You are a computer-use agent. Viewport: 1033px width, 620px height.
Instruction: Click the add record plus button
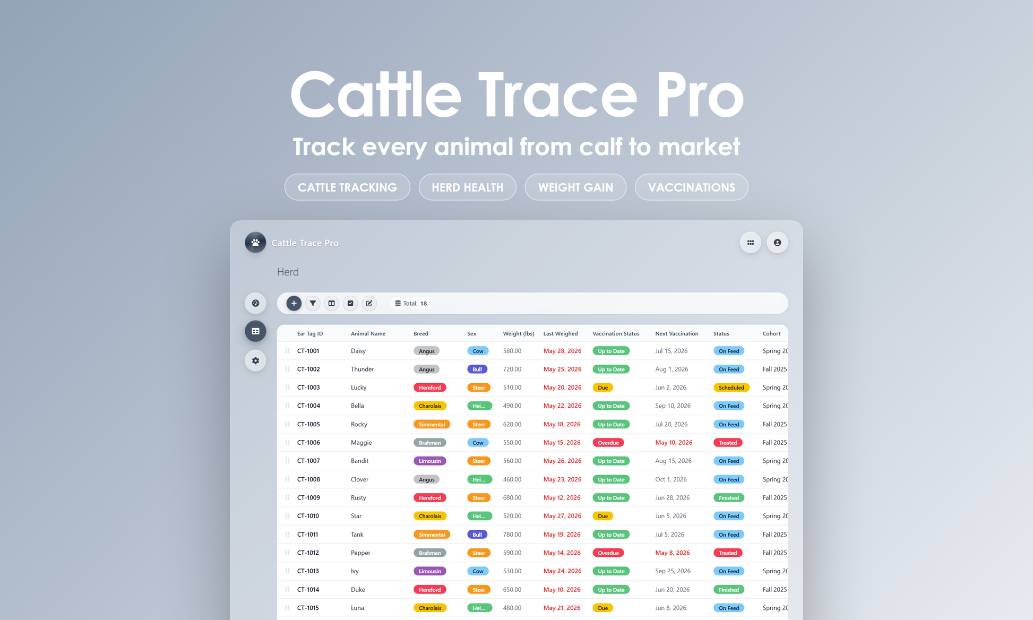point(294,303)
